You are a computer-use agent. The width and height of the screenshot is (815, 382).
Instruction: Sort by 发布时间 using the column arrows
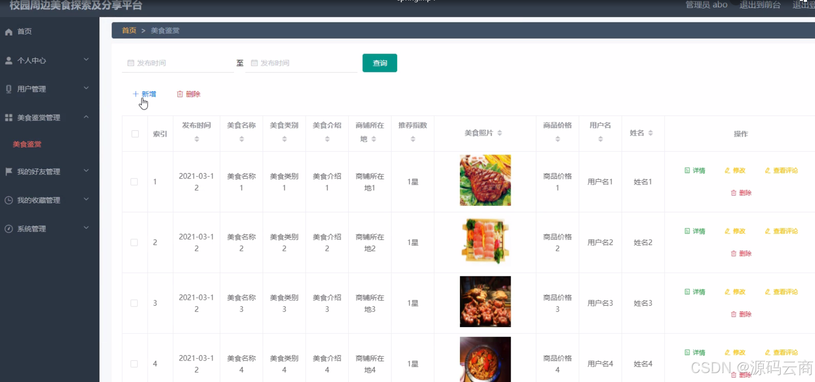point(197,139)
